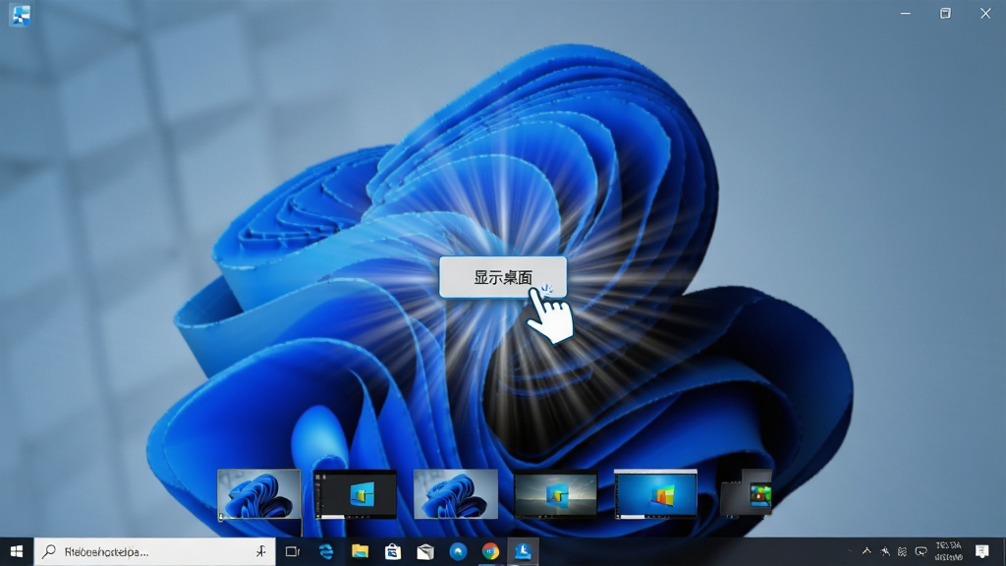The width and height of the screenshot is (1006, 566).
Task: Select the partially visible dark thumbnail with colorful tile
Action: pyautogui.click(x=747, y=493)
